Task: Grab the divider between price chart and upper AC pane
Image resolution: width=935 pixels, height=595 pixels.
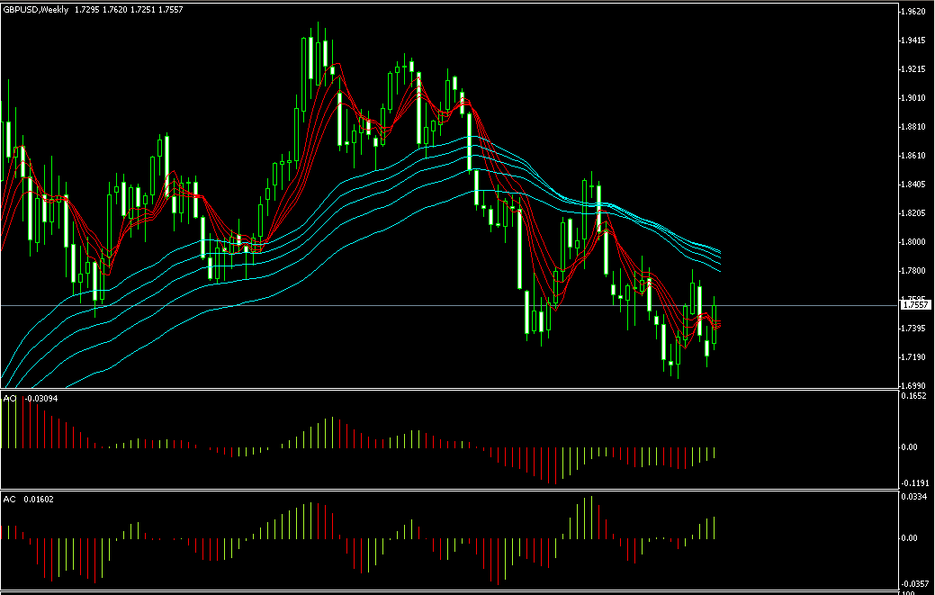Action: coord(450,390)
